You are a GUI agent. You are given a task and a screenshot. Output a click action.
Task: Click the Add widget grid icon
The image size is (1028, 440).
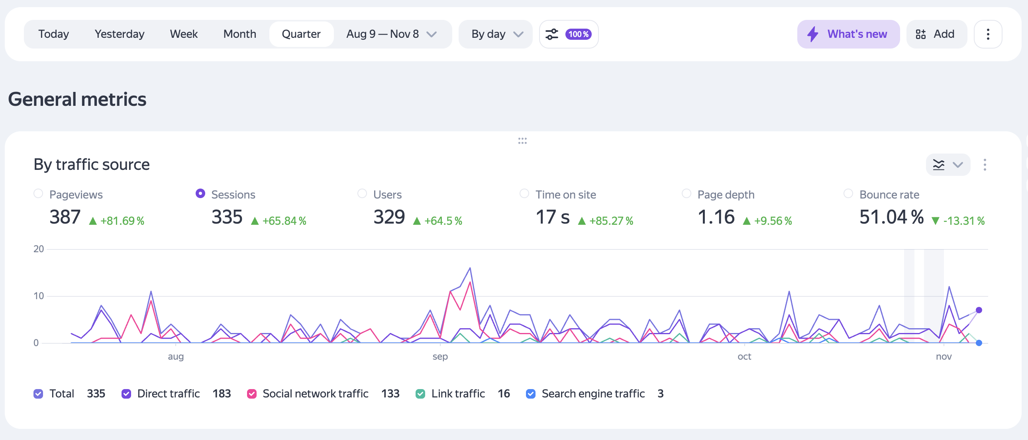click(921, 34)
